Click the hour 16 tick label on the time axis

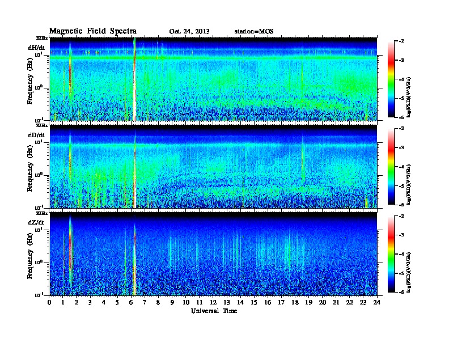[268, 303]
